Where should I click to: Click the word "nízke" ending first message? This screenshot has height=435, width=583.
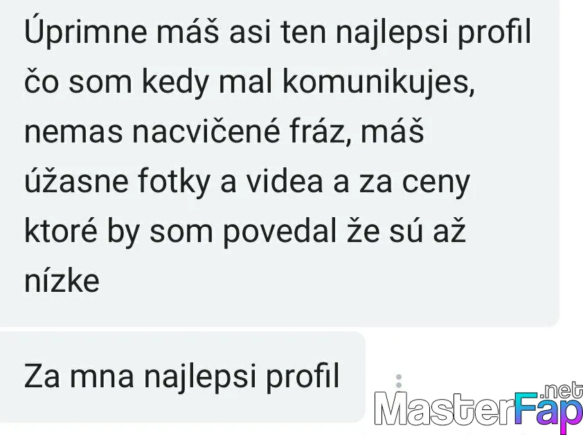[x=62, y=280]
